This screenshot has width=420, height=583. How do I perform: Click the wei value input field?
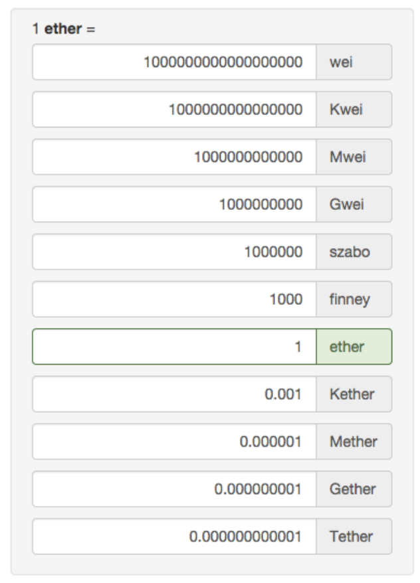[174, 62]
